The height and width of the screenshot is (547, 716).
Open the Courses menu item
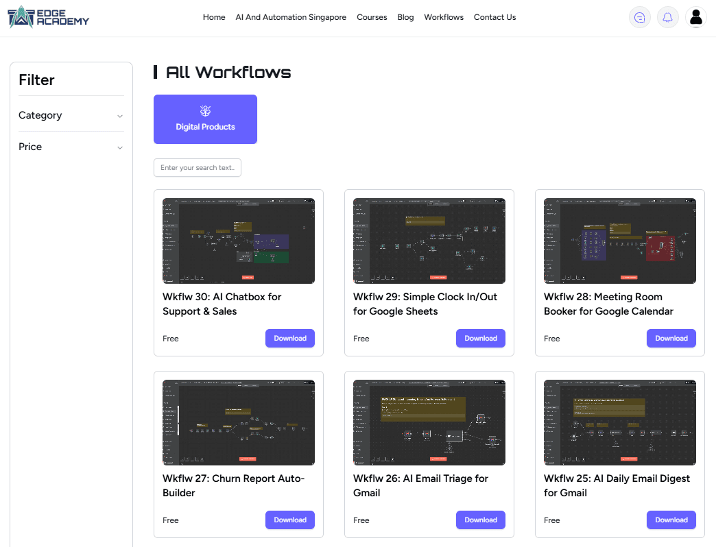[x=372, y=17]
